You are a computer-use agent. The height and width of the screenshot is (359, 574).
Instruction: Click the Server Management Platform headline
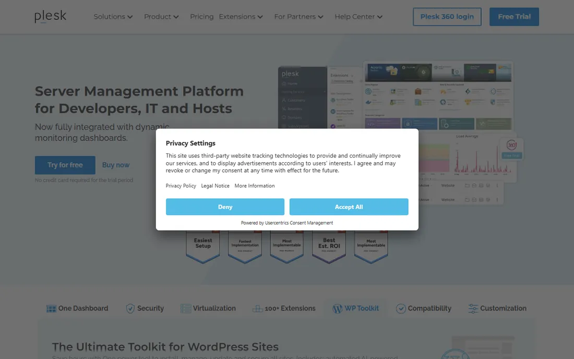(139, 100)
